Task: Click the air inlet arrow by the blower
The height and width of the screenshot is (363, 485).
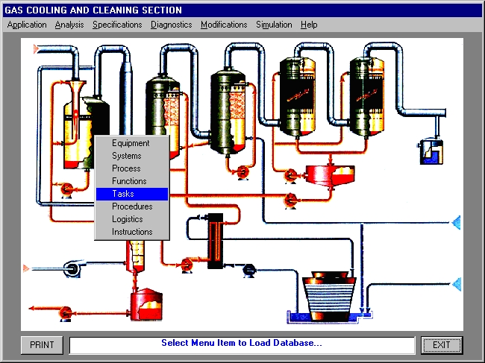Action: click(27, 268)
